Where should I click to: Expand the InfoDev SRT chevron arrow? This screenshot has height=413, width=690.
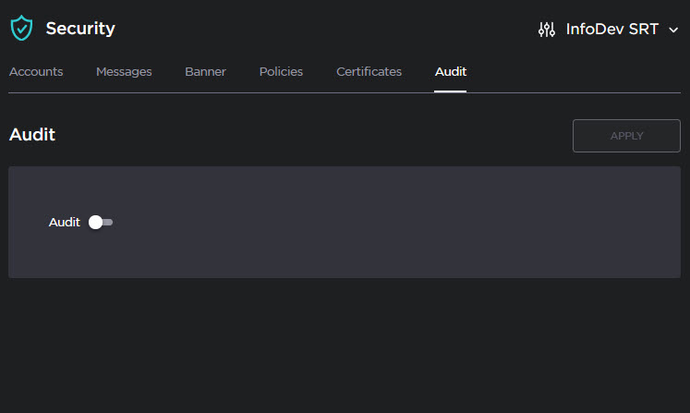tap(673, 30)
